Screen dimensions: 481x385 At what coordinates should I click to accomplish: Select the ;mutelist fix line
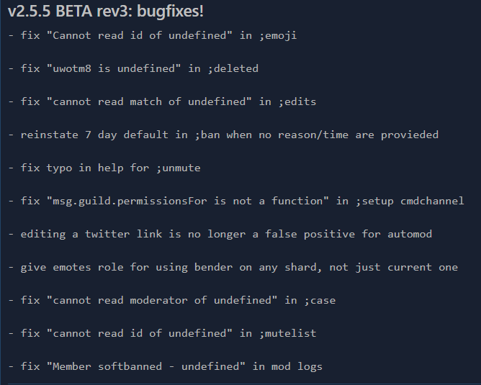pos(162,333)
